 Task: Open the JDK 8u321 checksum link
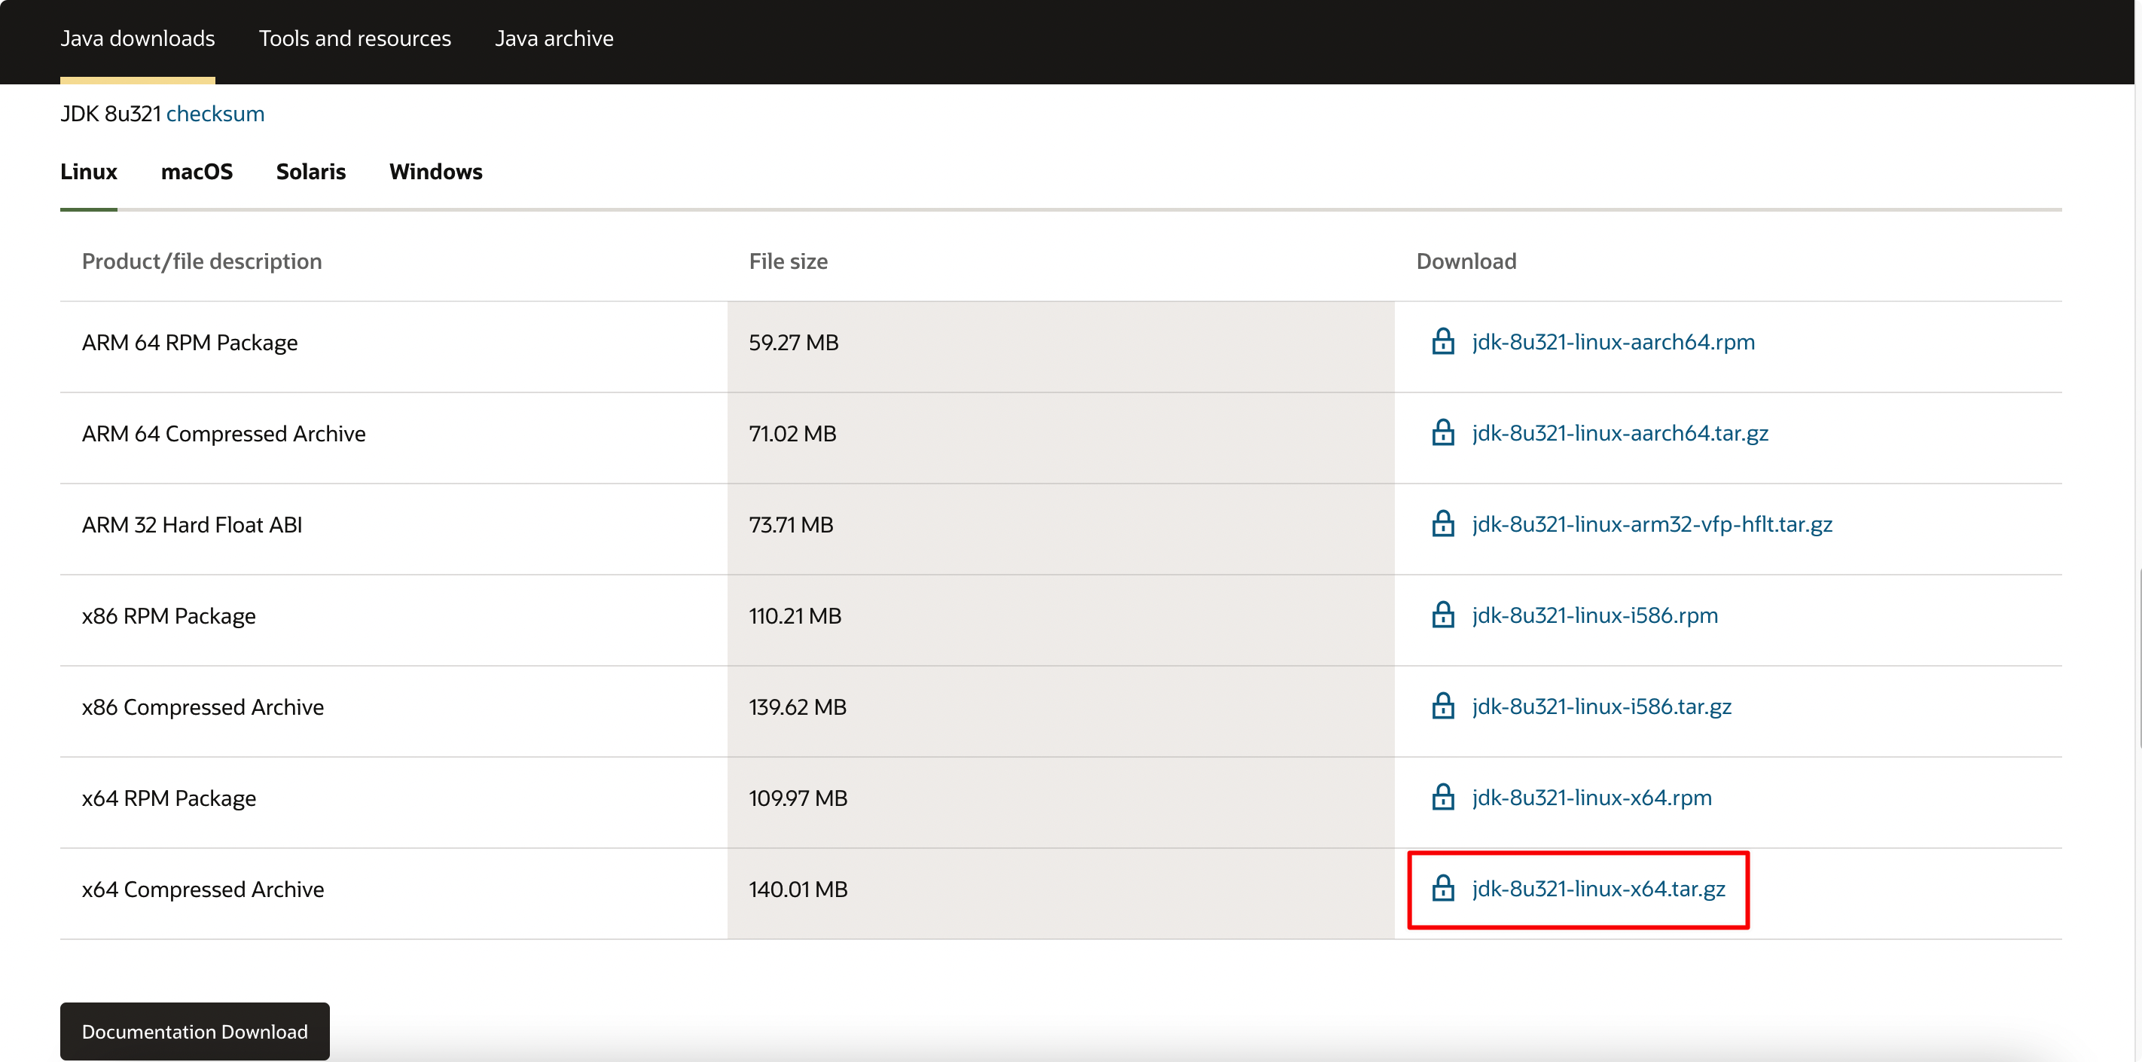coord(215,113)
